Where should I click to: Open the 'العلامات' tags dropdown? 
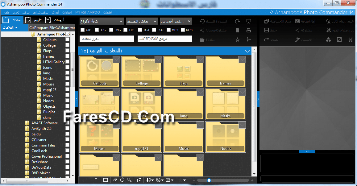10,27
